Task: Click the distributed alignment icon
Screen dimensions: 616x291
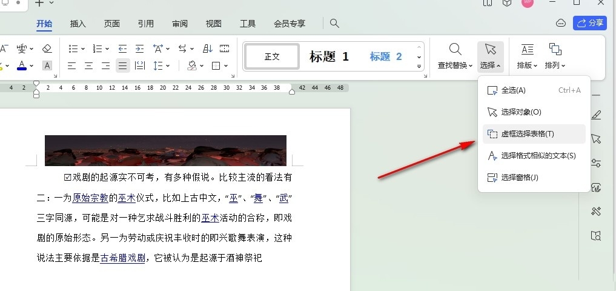Action: point(140,65)
